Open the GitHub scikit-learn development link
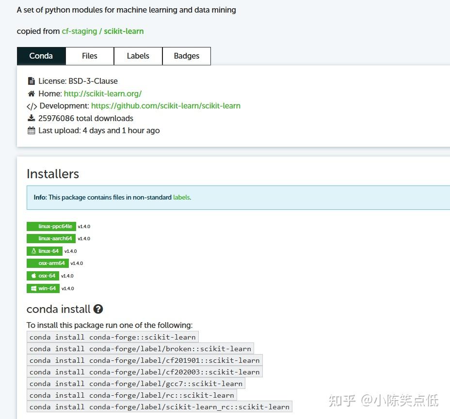 click(x=165, y=106)
